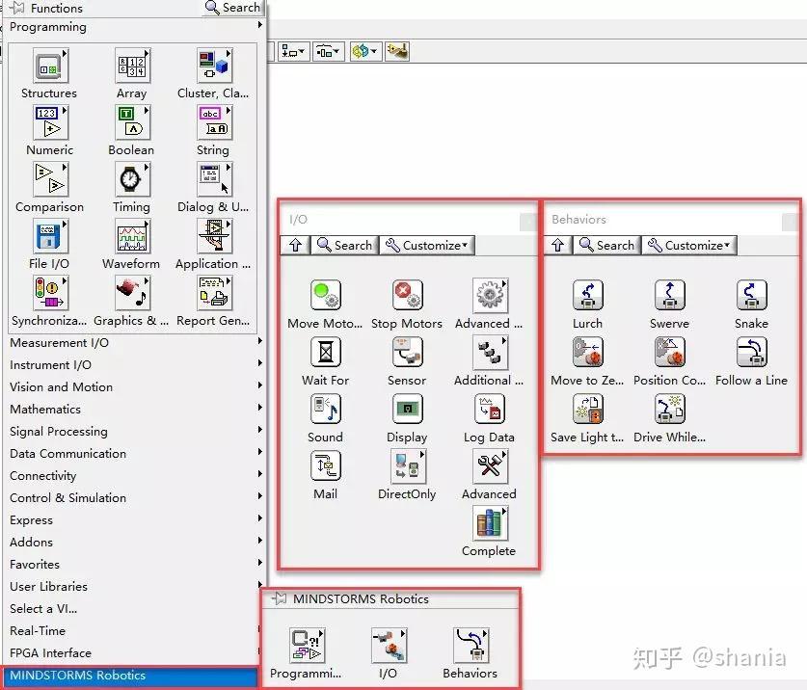Image resolution: width=807 pixels, height=690 pixels.
Task: Select the Wait For icon
Action: (x=325, y=353)
